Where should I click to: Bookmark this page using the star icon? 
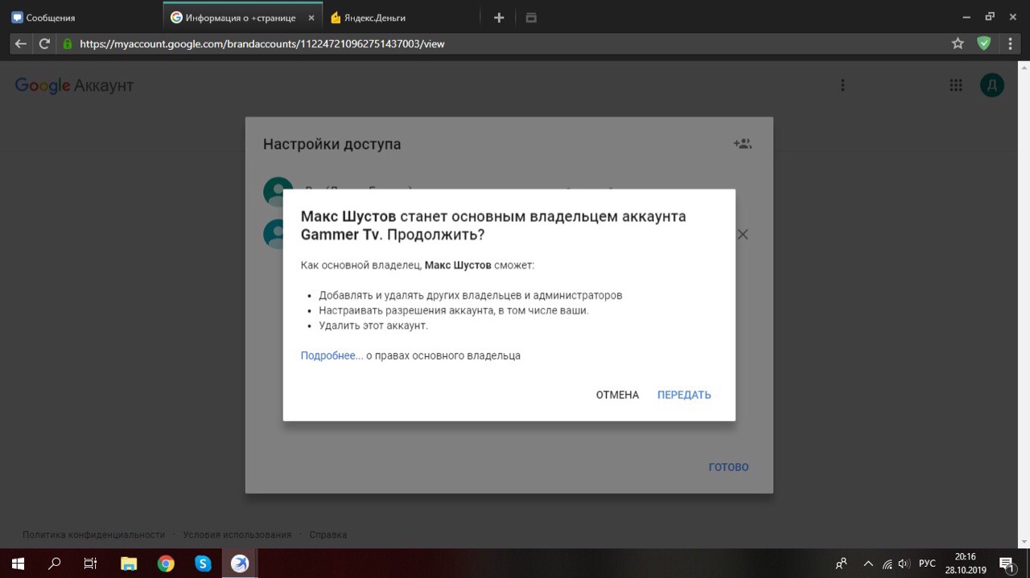click(958, 43)
